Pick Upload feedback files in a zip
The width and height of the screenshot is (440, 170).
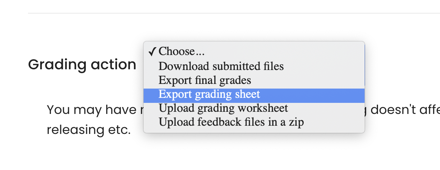point(254,122)
